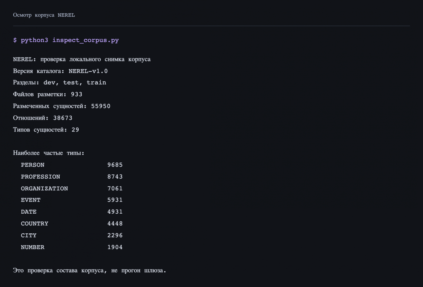Click the entity types count 29

75,130
